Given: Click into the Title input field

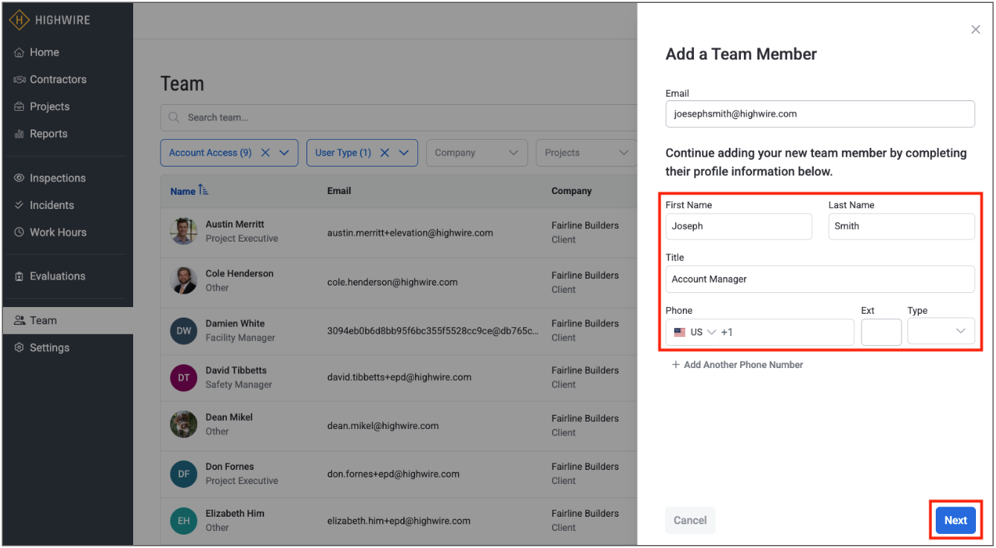Looking at the screenshot, I should (819, 280).
